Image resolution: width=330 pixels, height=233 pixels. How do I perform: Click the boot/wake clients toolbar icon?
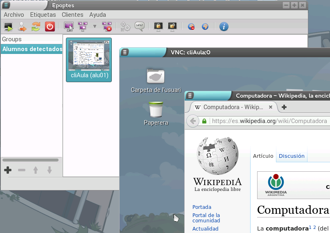click(x=8, y=27)
